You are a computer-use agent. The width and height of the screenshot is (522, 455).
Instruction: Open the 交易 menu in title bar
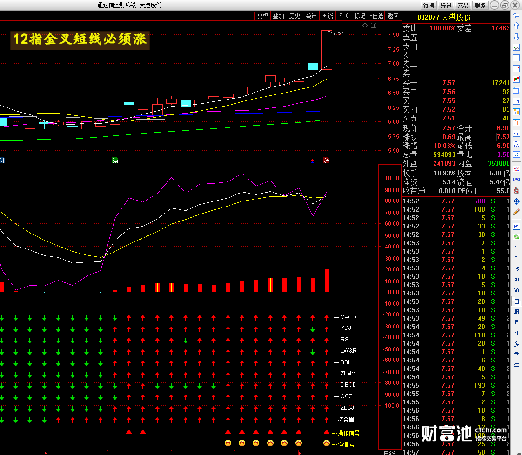(x=463, y=5)
